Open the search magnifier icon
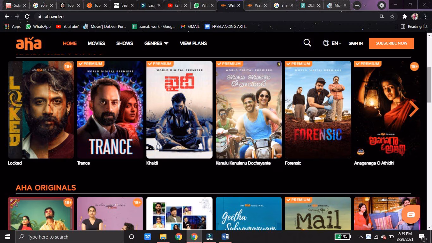432x243 pixels. (307, 43)
